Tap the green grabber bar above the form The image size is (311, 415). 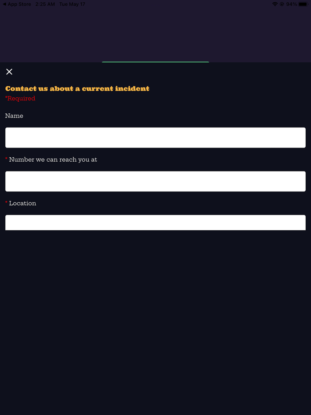[x=155, y=62]
